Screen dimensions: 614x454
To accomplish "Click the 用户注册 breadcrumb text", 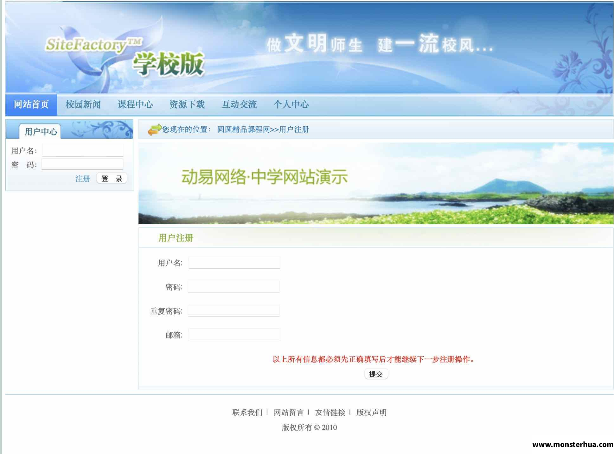I will (294, 129).
